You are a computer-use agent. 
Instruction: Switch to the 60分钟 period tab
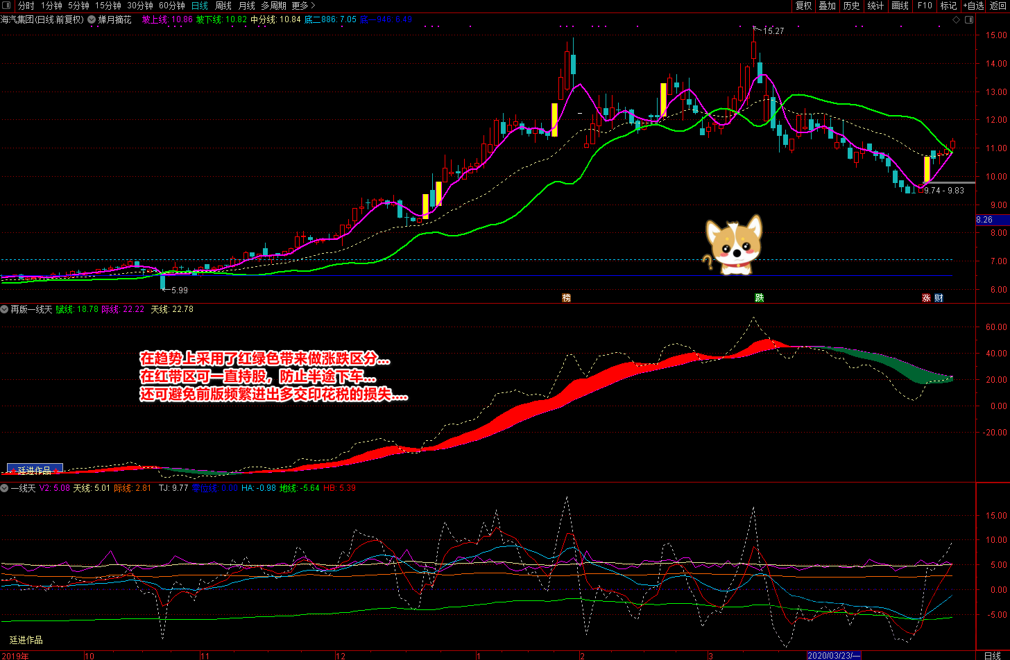(x=172, y=6)
